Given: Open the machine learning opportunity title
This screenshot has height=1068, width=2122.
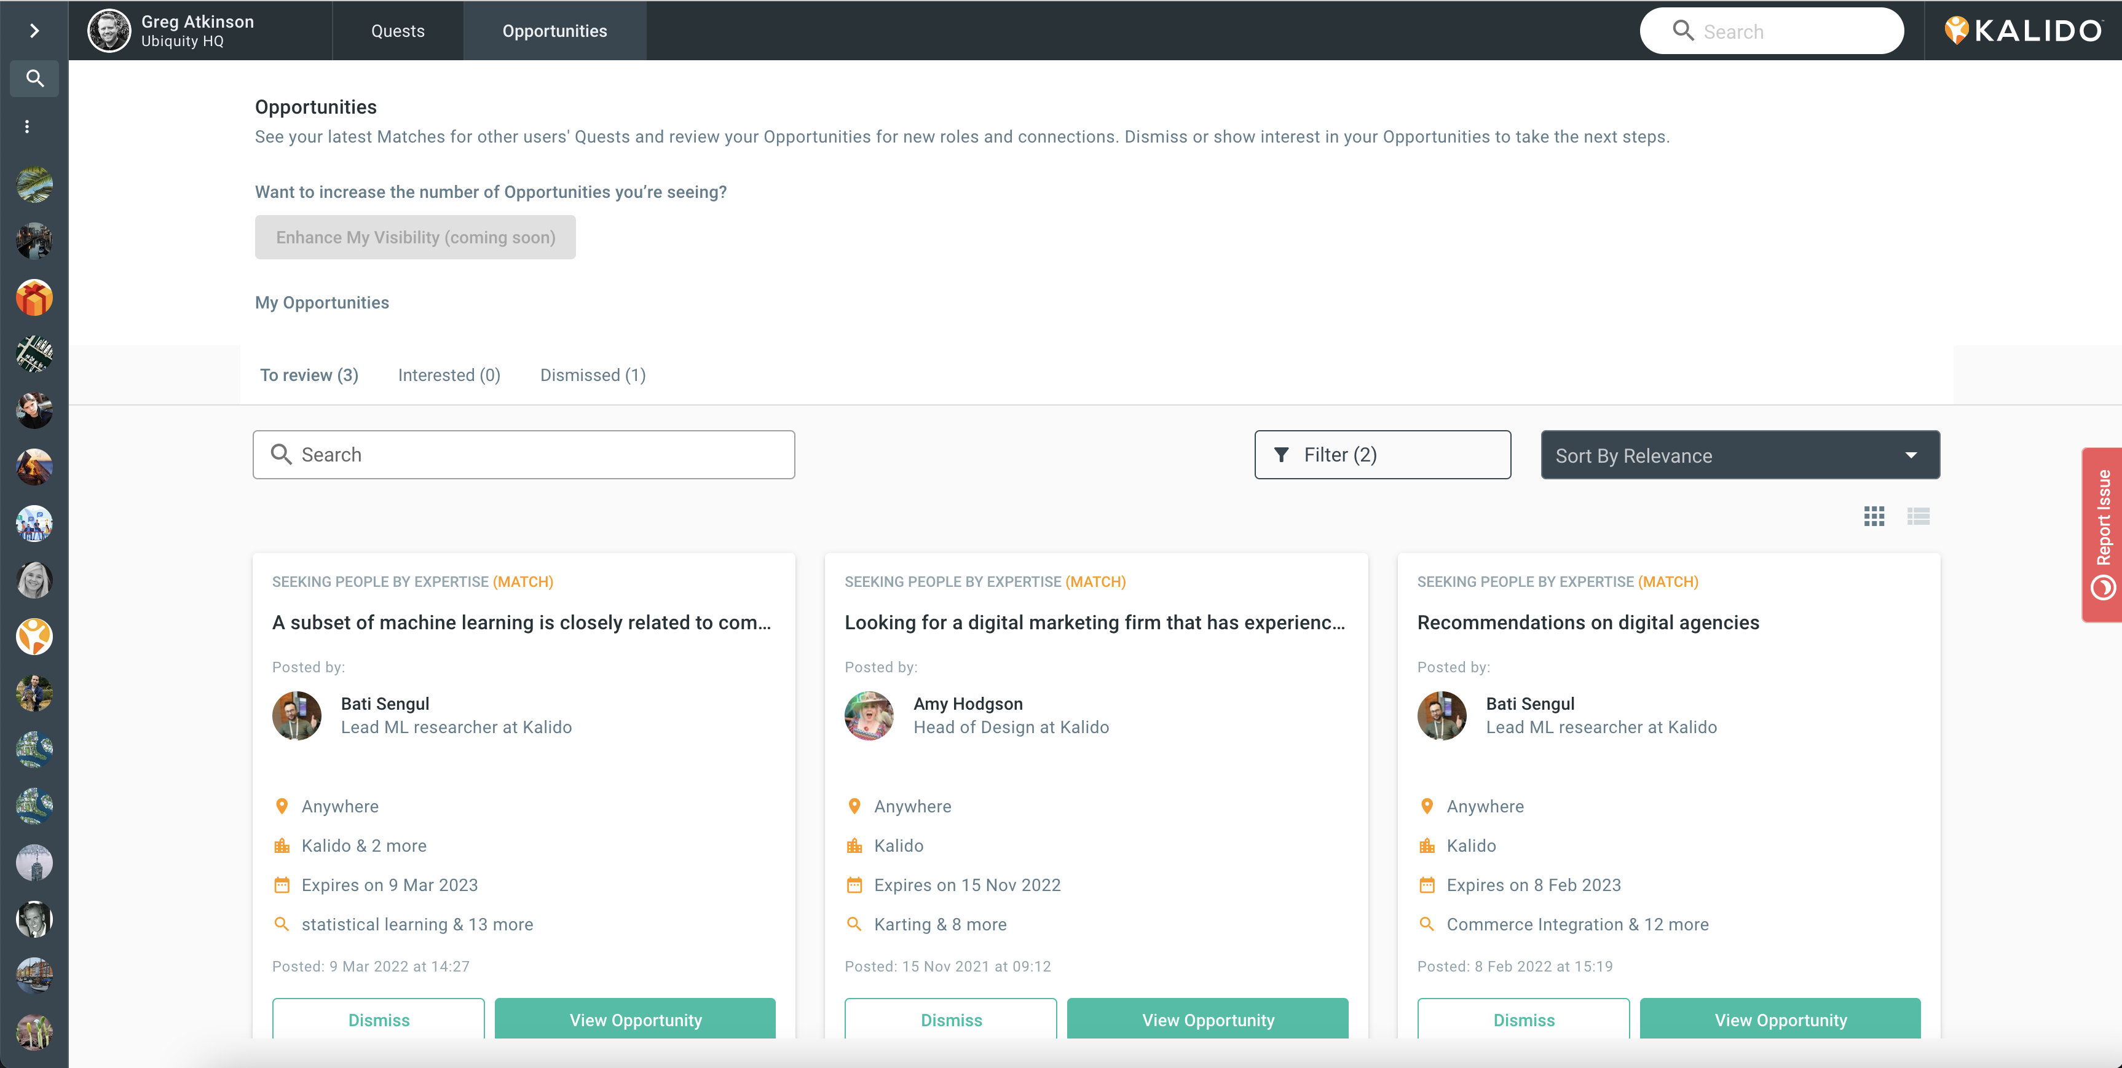Looking at the screenshot, I should [x=521, y=622].
